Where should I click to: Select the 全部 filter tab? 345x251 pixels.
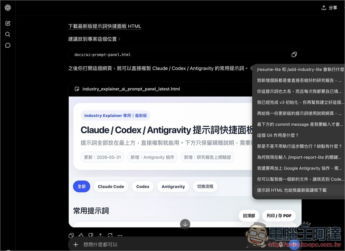(82, 186)
